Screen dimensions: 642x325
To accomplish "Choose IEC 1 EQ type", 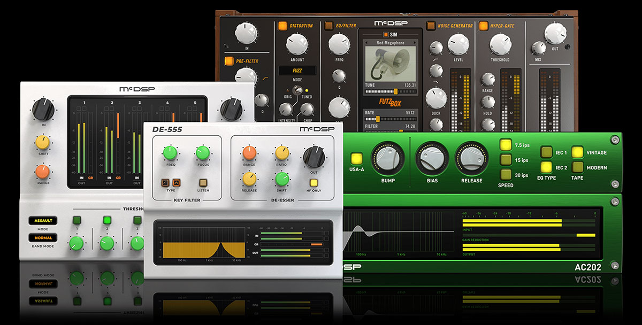I will (x=546, y=152).
